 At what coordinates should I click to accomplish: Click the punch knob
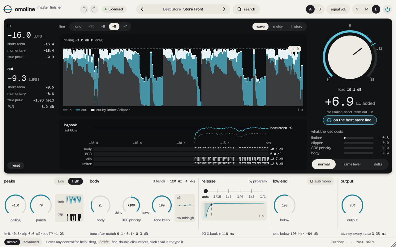coord(41,205)
